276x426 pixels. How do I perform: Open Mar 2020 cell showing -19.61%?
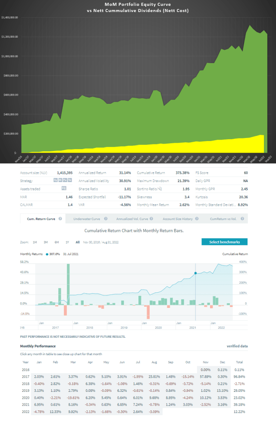coord(73,398)
